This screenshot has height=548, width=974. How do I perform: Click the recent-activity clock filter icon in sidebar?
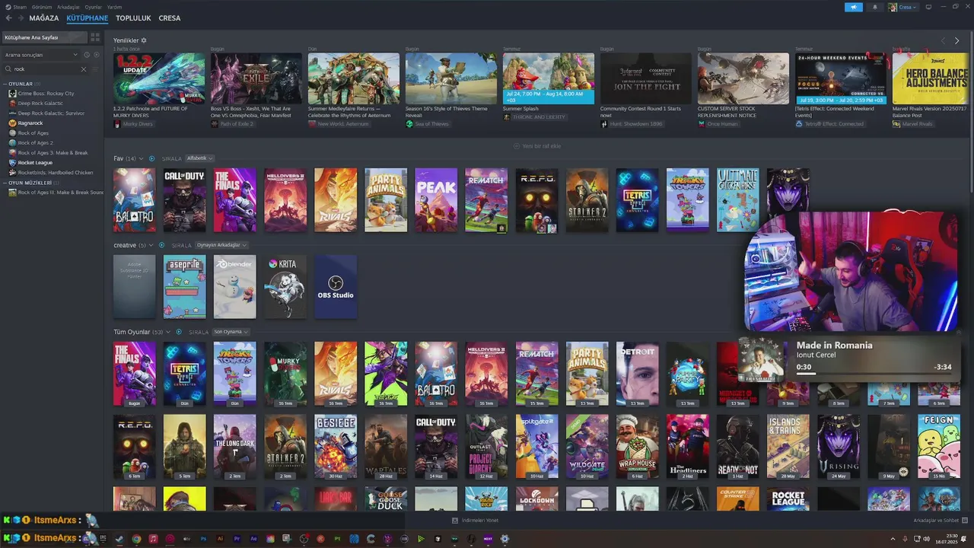87,55
